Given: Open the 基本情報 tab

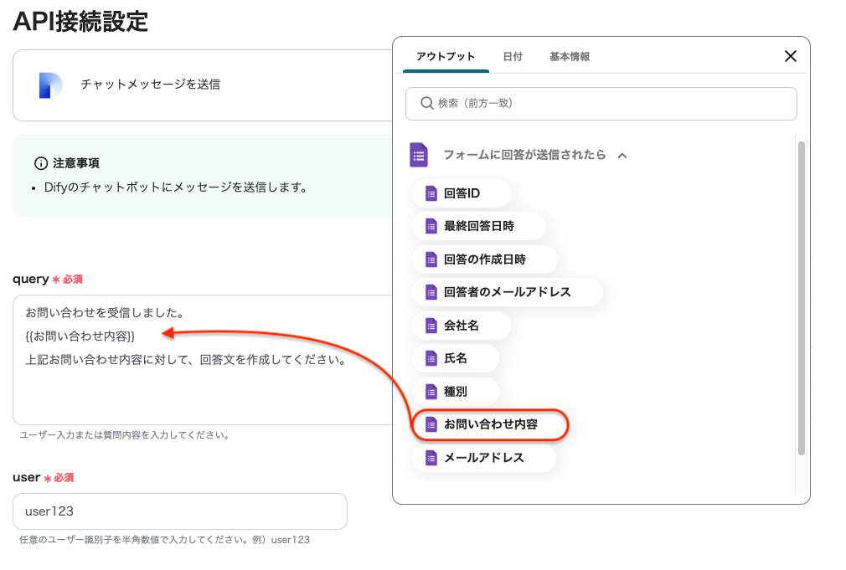Looking at the screenshot, I should pyautogui.click(x=570, y=57).
